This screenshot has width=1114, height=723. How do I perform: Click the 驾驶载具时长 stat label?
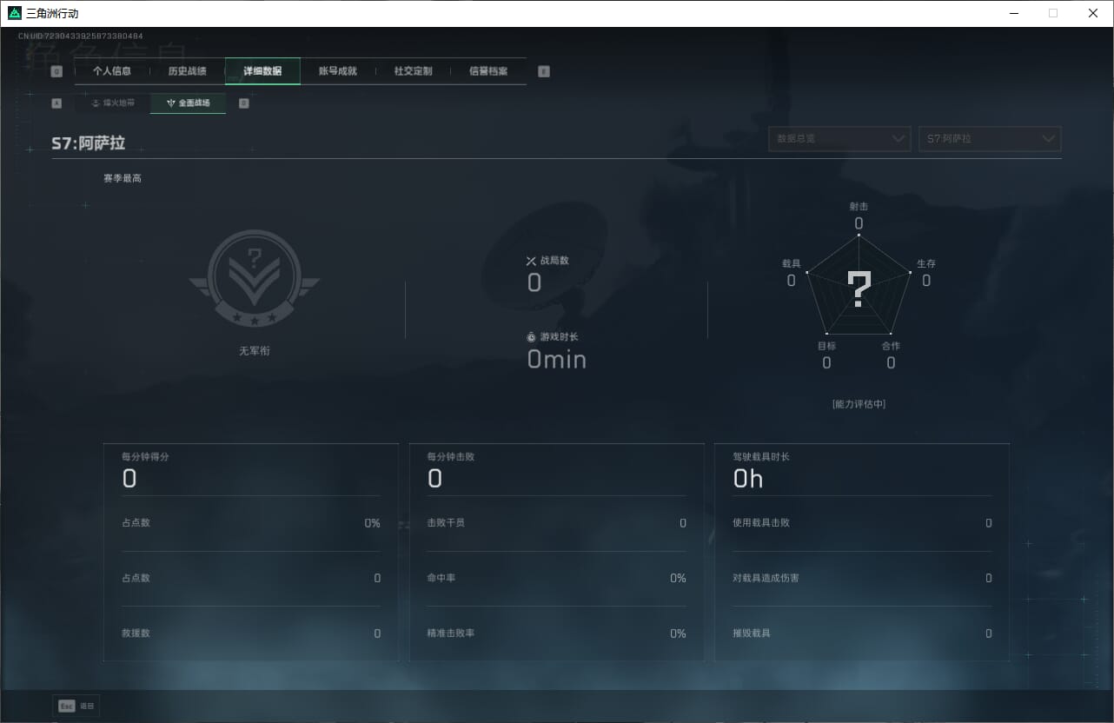761,457
